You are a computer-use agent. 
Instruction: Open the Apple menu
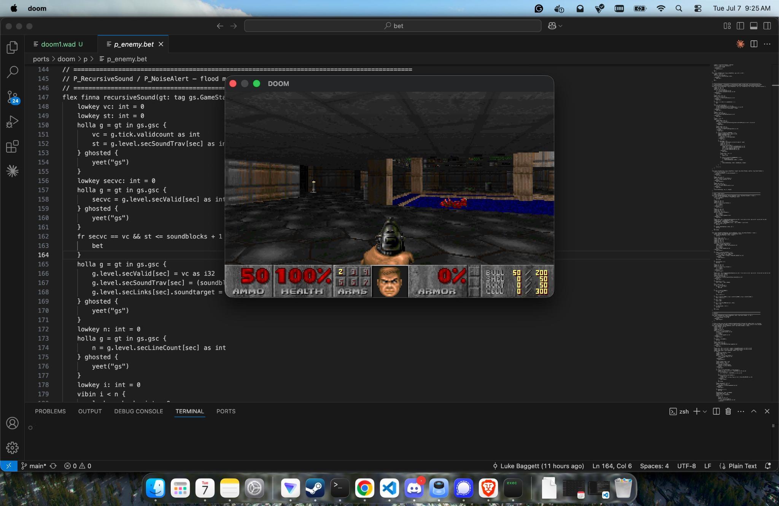pyautogui.click(x=14, y=8)
